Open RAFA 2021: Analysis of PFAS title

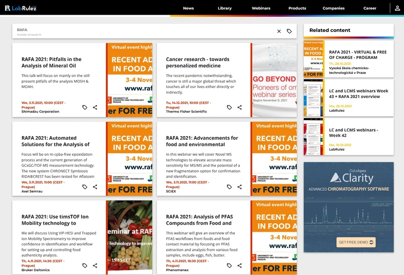(x=200, y=220)
